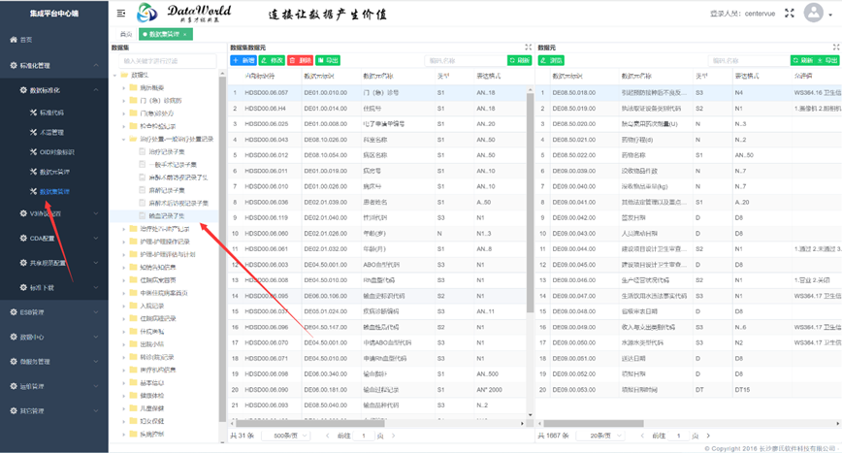
Task: Click the red 删除 button
Action: (x=300, y=61)
